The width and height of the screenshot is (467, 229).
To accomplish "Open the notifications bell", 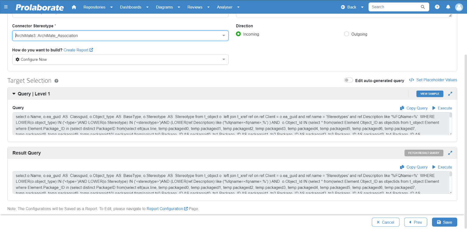I will pyautogui.click(x=448, y=7).
